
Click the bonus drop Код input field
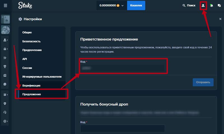point(122,129)
